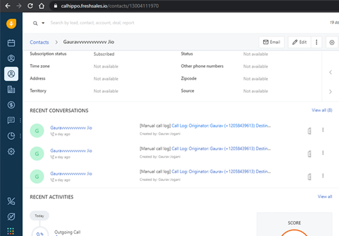Go to Deals via dollar icon

pos(11,105)
